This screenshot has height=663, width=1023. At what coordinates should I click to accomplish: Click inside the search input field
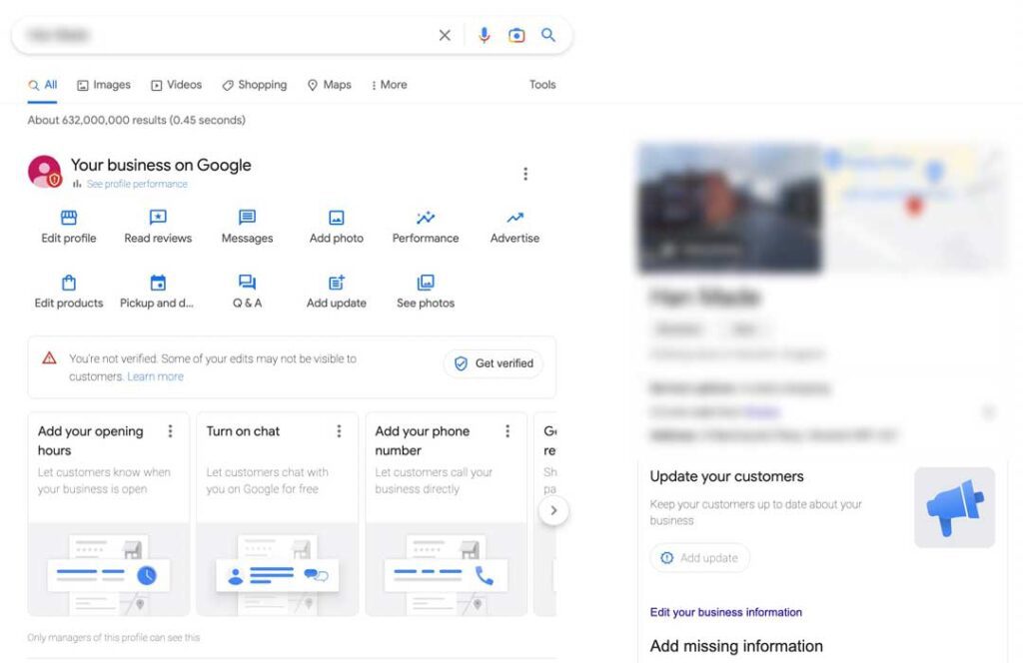click(229, 35)
